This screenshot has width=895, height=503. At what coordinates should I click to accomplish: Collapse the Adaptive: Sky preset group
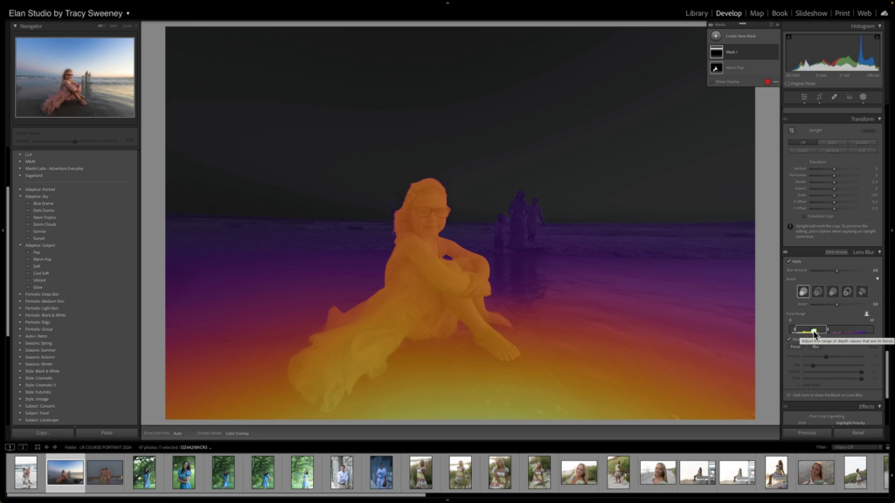tap(21, 196)
